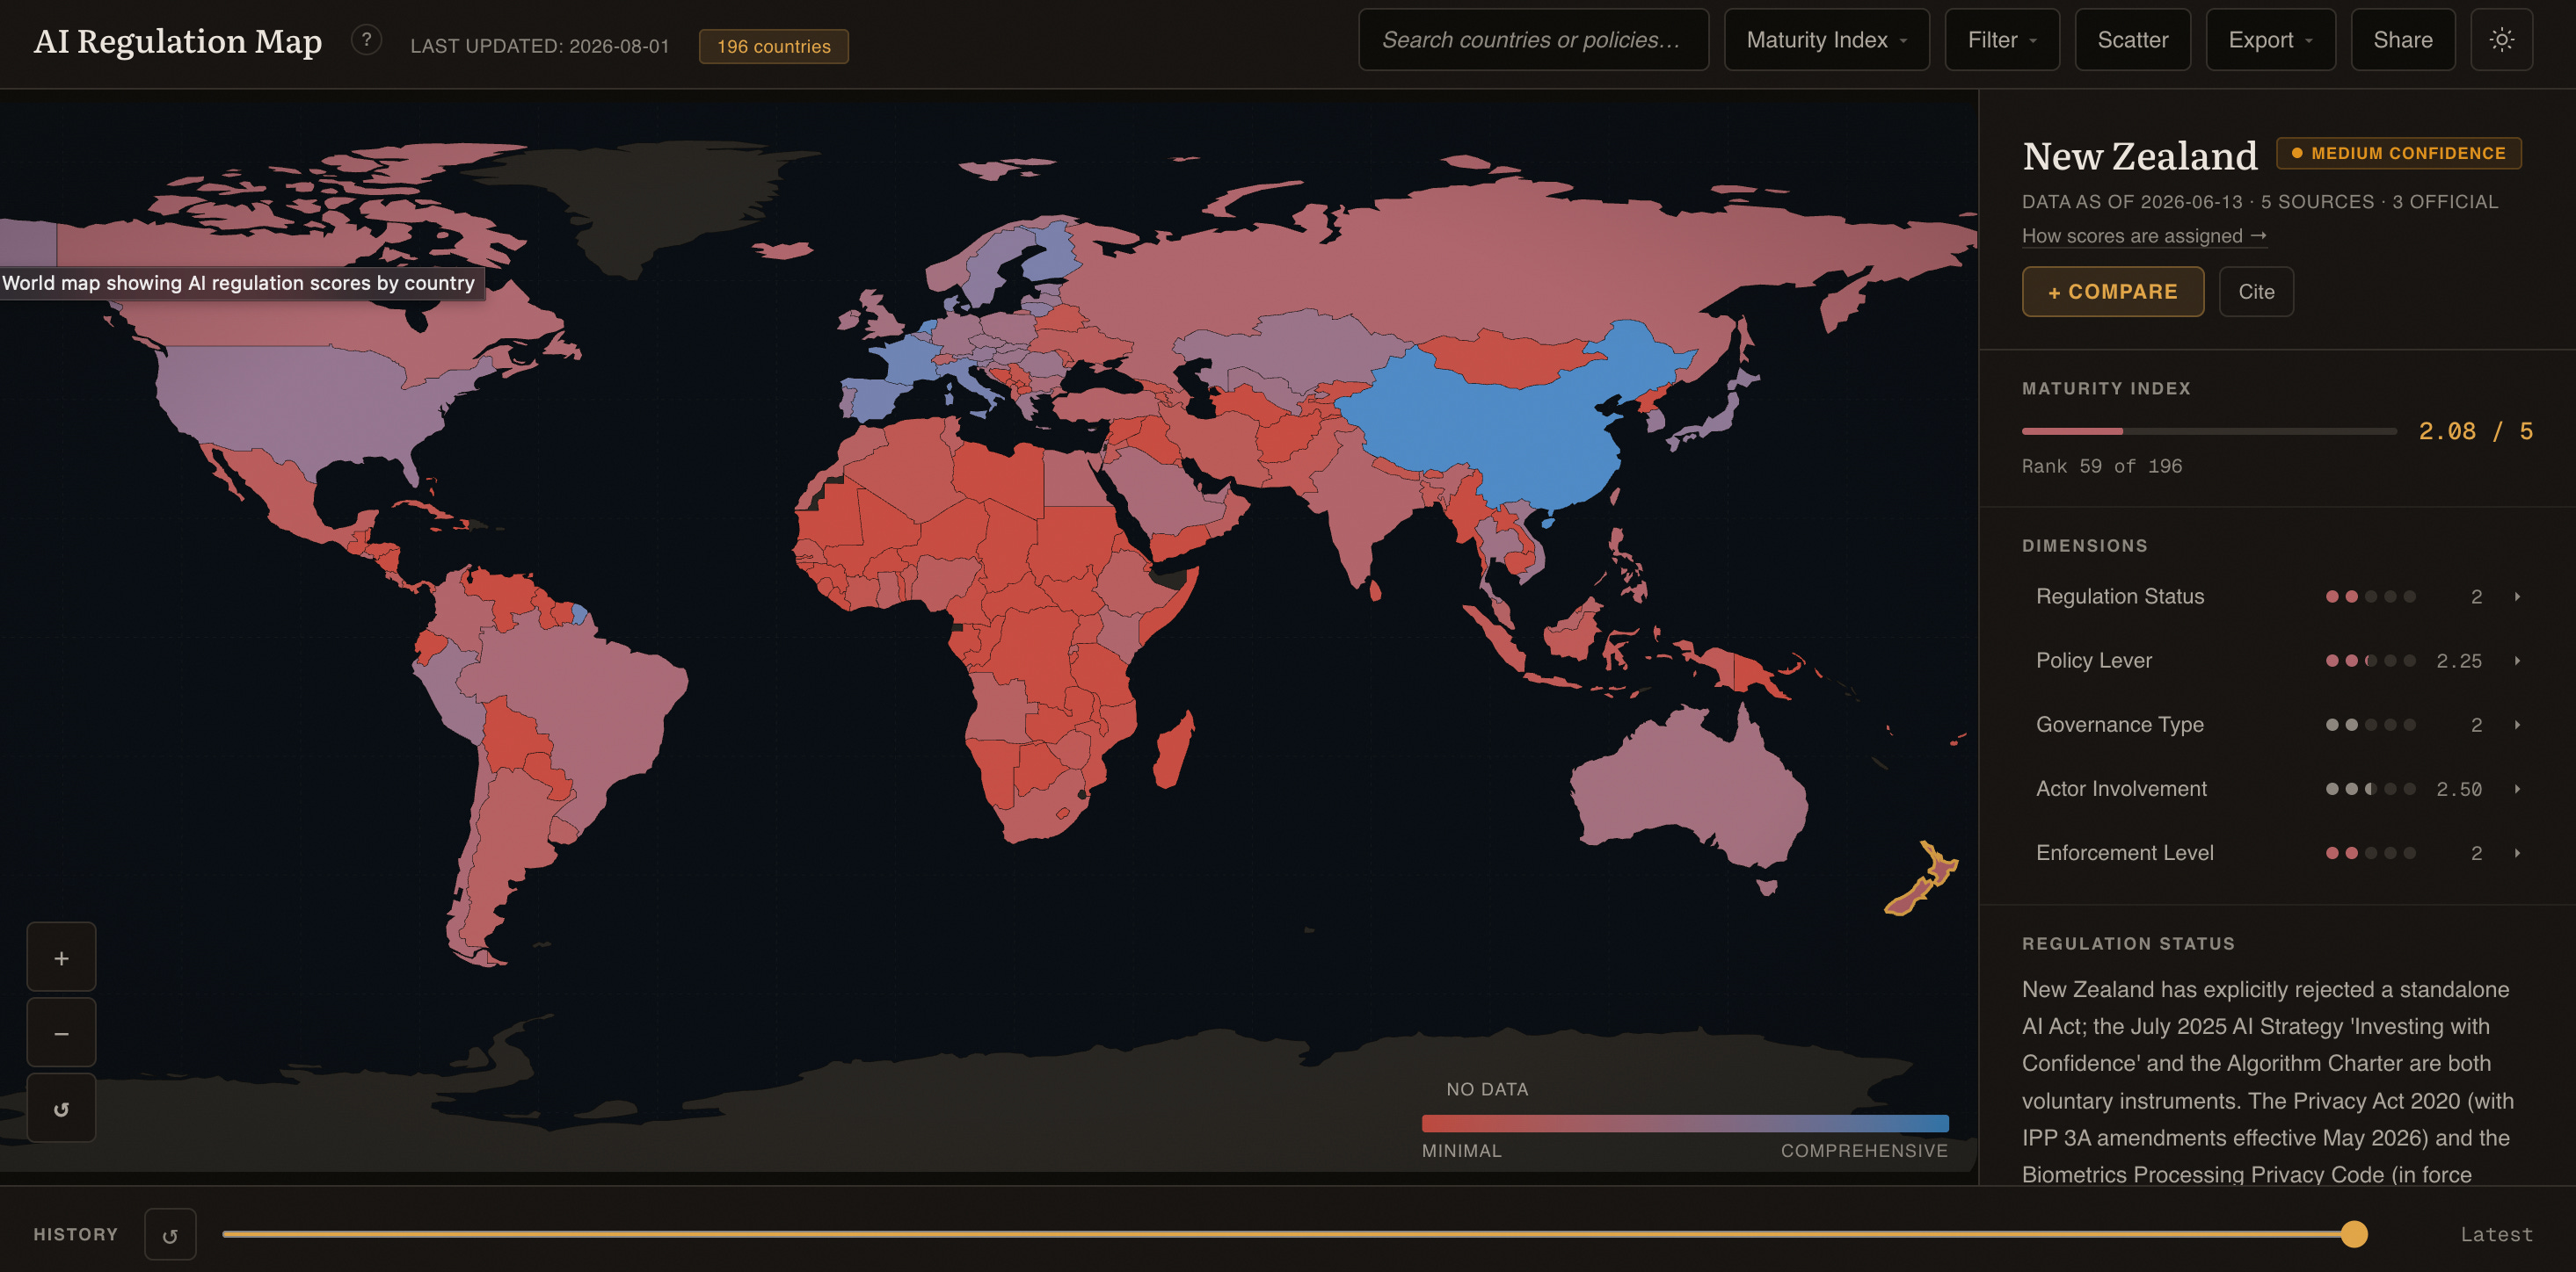This screenshot has width=2576, height=1272.
Task: Expand the Policy Lever dimension row
Action: (x=2277, y=661)
